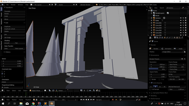Viewport: 189px width, 106px height.
Task: Open the Frame Rate 24 fps dropdown
Action: tap(177, 74)
